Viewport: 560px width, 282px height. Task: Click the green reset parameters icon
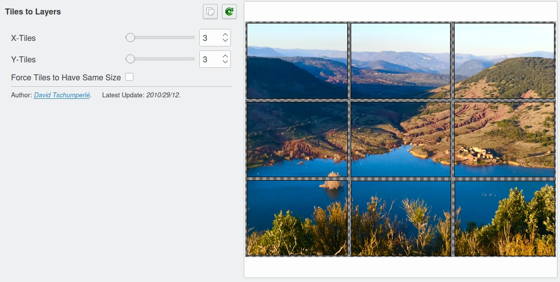(229, 11)
